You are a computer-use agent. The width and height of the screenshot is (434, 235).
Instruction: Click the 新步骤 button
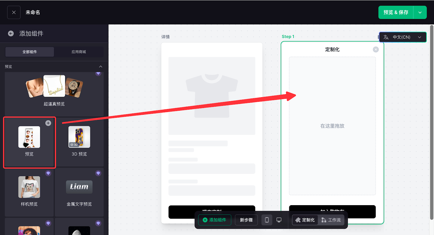(x=246, y=220)
